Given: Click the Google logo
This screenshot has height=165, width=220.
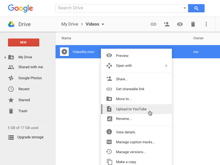Looking at the screenshot, I should tap(20, 8).
